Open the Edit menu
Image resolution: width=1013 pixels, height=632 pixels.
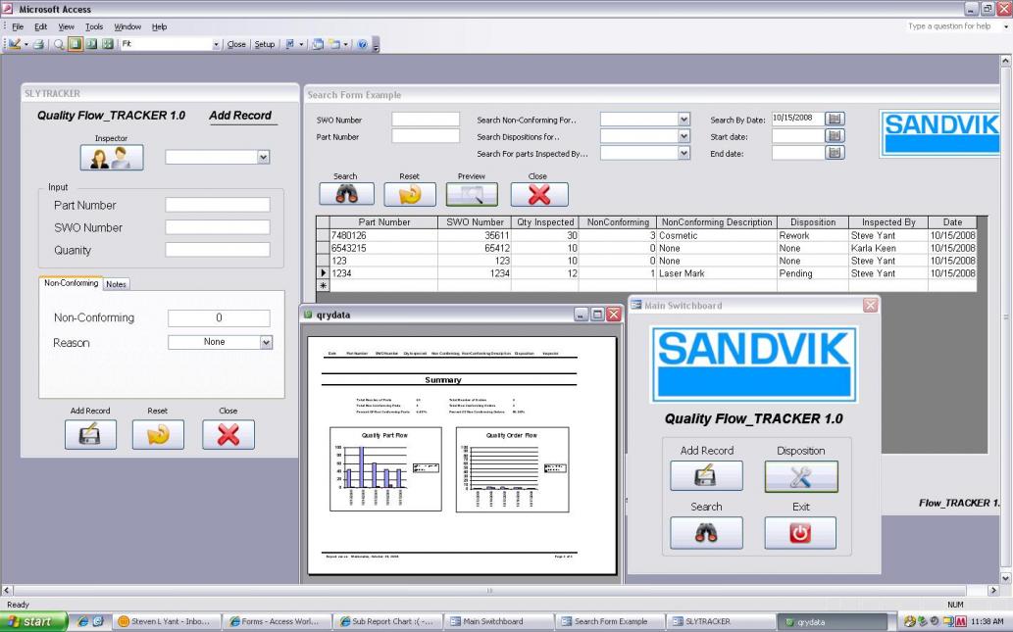point(41,26)
